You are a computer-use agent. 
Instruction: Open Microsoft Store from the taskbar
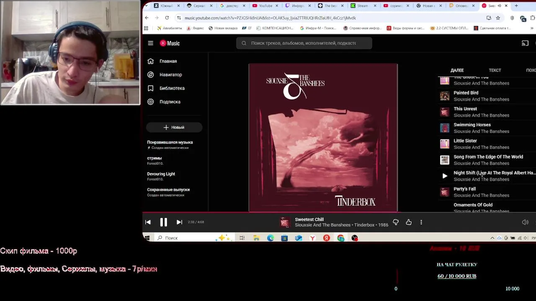coord(284,238)
